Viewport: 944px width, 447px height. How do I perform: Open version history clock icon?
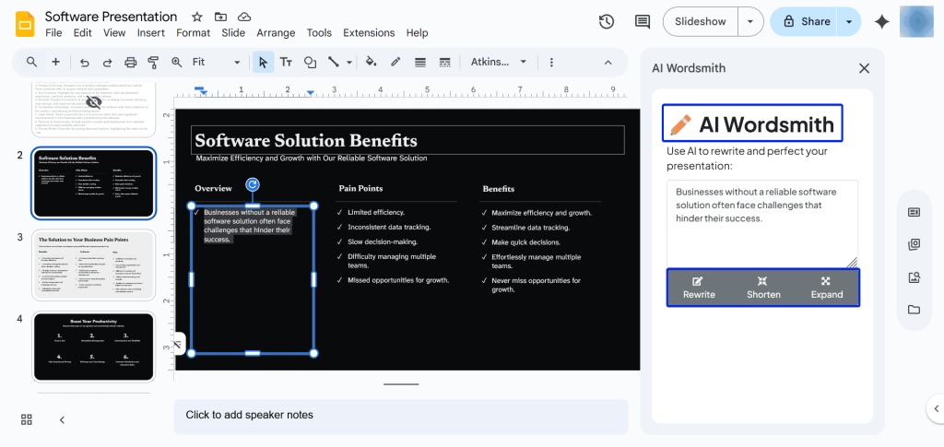[x=607, y=21]
